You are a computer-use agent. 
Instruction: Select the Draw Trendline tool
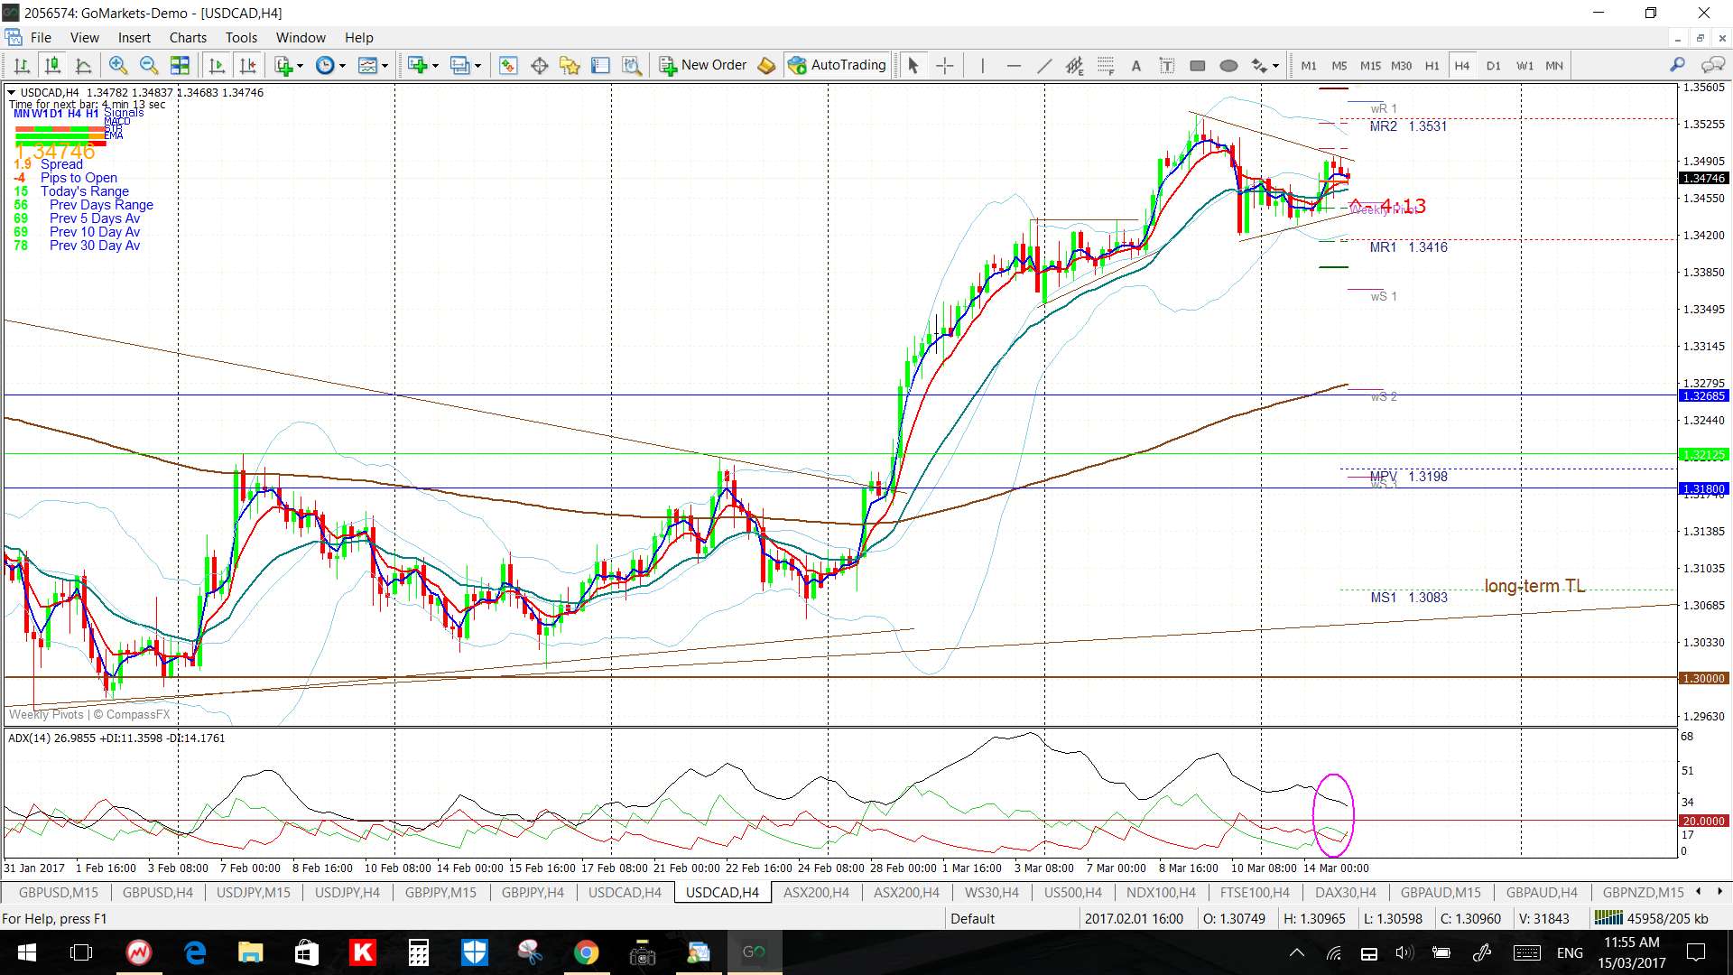pos(1044,65)
